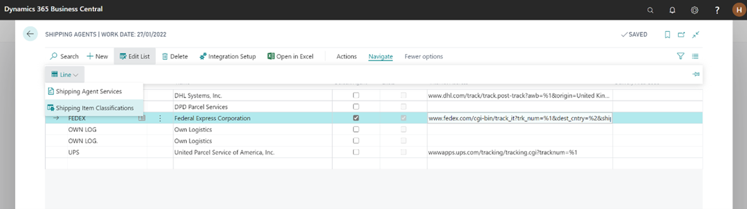Check the DPD Parcel Services checkbox

point(356,107)
